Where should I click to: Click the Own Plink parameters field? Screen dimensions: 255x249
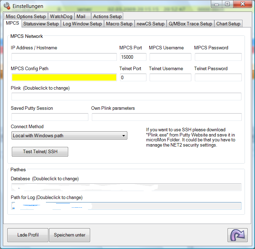(166, 117)
